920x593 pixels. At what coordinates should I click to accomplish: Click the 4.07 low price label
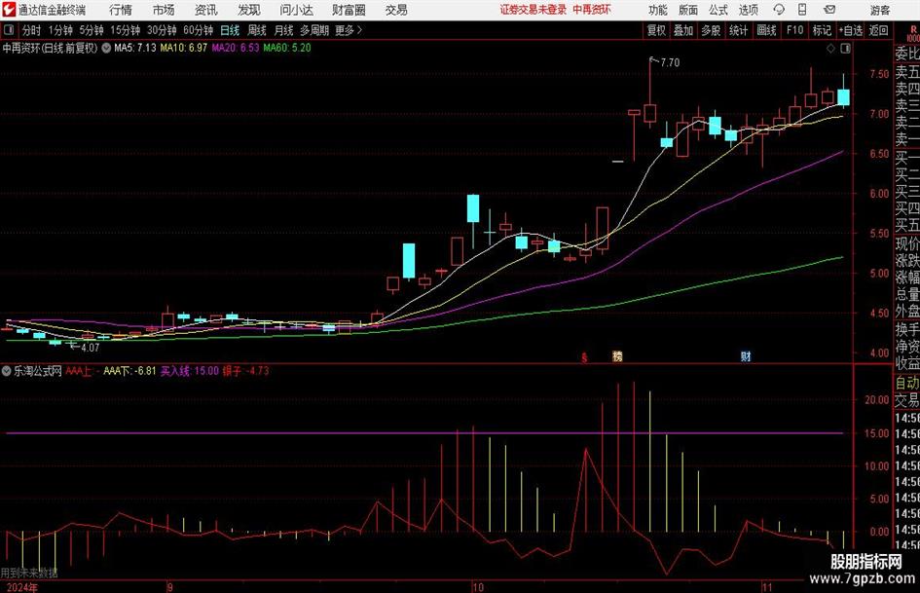pyautogui.click(x=91, y=348)
